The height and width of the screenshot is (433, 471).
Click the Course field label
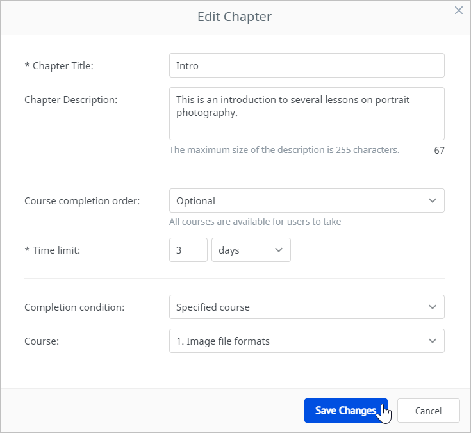42,341
